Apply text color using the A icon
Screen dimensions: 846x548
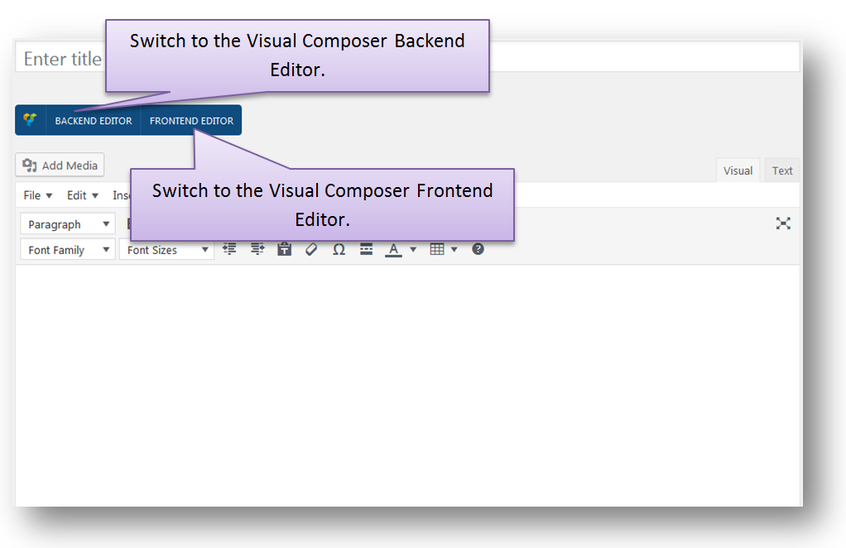(x=393, y=248)
